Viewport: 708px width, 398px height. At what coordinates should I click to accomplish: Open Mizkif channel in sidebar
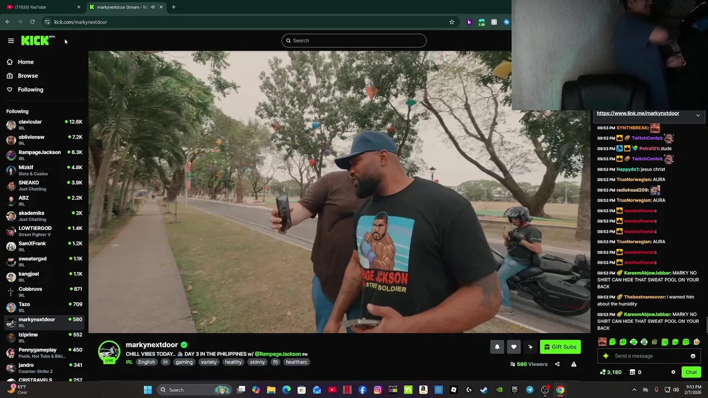(x=44, y=170)
